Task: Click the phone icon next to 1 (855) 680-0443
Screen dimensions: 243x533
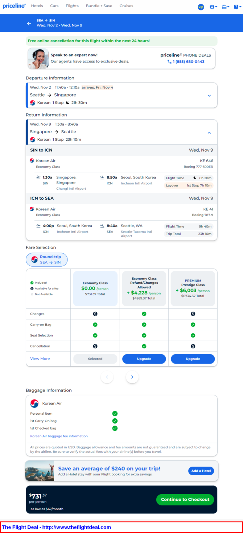Action: point(169,62)
